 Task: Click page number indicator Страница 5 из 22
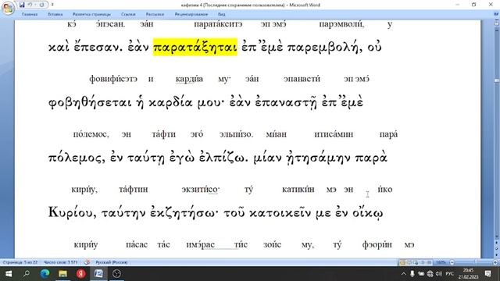pyautogui.click(x=20, y=262)
